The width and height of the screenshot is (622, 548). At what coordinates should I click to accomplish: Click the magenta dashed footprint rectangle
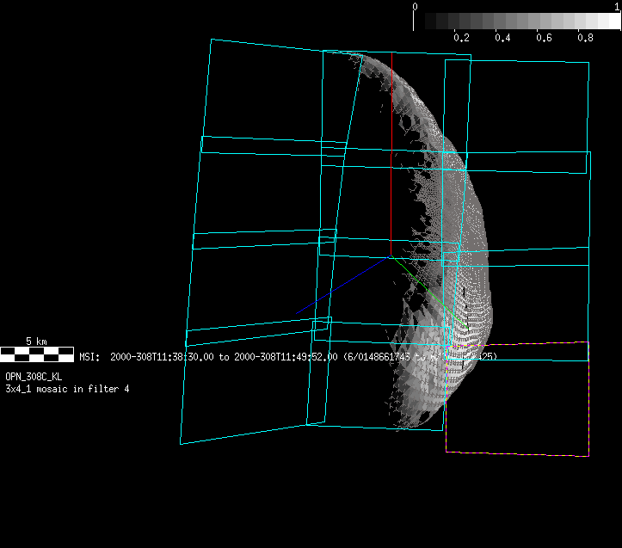click(x=517, y=453)
